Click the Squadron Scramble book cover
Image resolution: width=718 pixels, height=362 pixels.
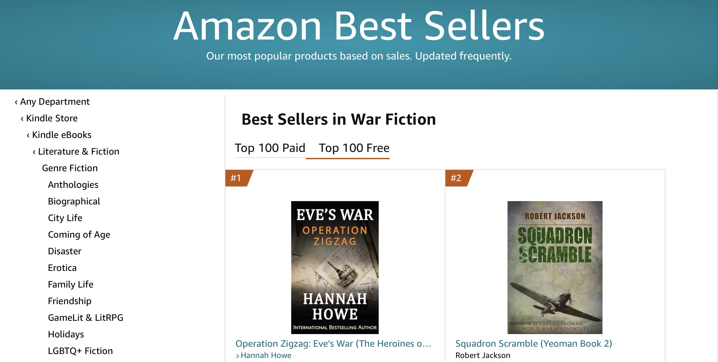(555, 267)
